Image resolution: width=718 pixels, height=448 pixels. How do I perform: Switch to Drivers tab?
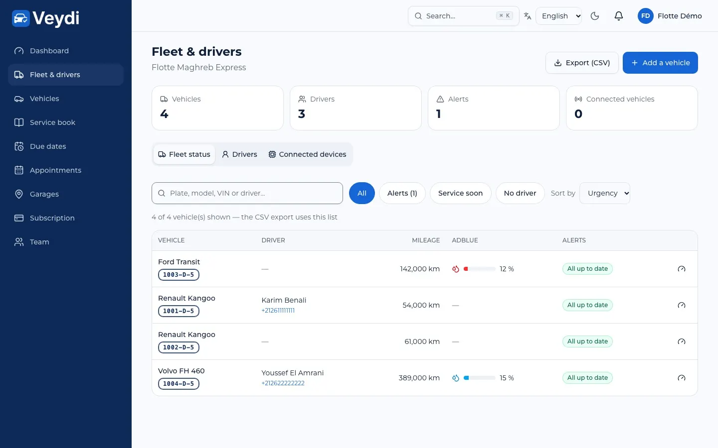pos(239,154)
